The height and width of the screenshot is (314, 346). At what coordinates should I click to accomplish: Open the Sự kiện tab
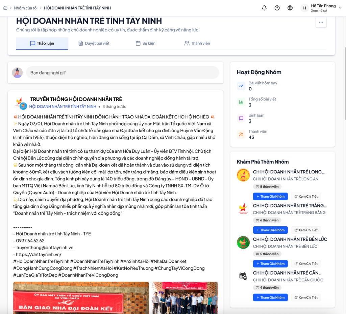point(146,44)
